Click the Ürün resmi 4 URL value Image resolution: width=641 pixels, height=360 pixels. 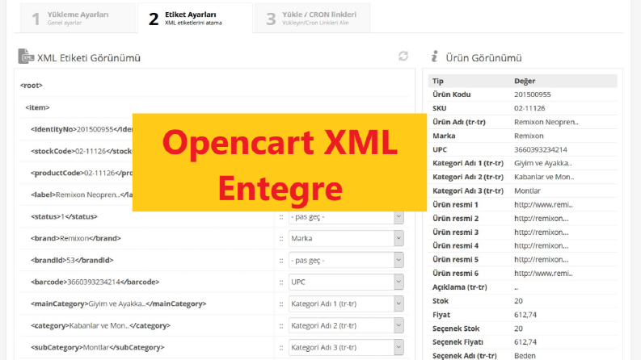tap(542, 245)
